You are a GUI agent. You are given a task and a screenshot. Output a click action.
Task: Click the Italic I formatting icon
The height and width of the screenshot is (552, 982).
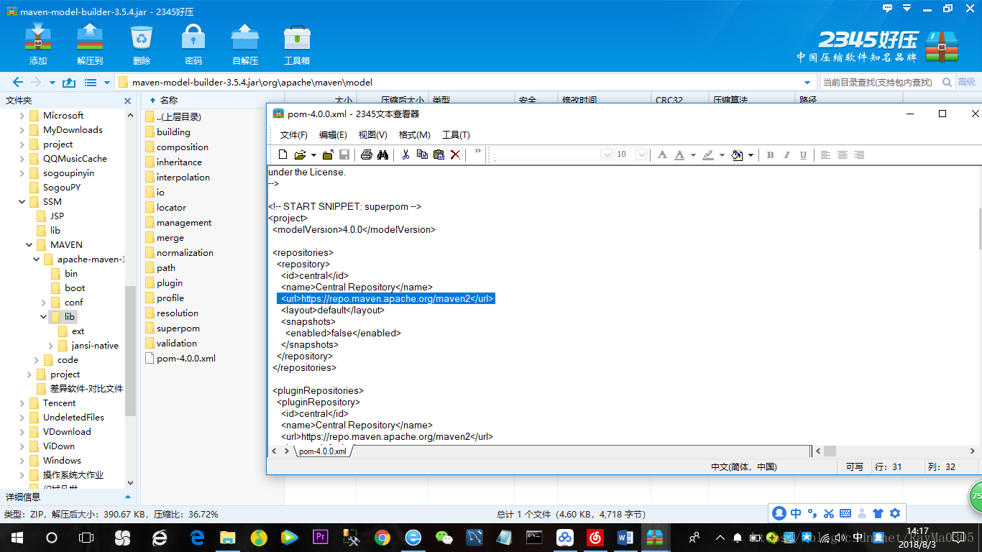click(x=786, y=155)
